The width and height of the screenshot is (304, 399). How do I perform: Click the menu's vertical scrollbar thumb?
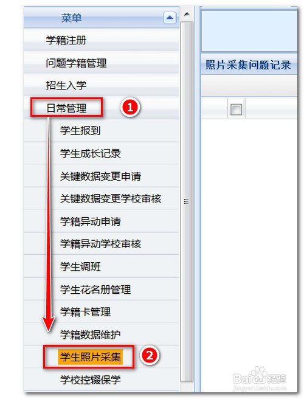(x=187, y=202)
